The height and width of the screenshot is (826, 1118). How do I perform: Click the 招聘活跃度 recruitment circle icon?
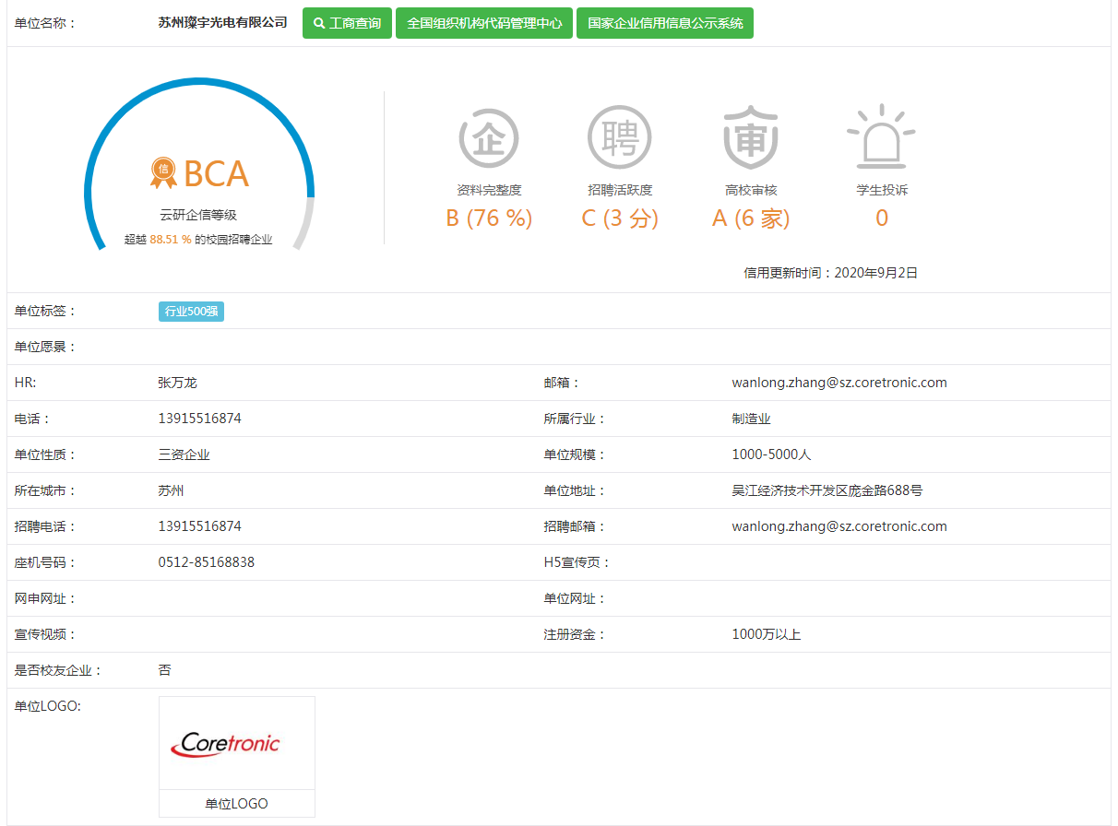tap(619, 138)
